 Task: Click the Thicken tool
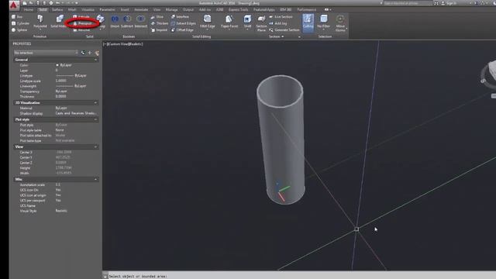160,23
